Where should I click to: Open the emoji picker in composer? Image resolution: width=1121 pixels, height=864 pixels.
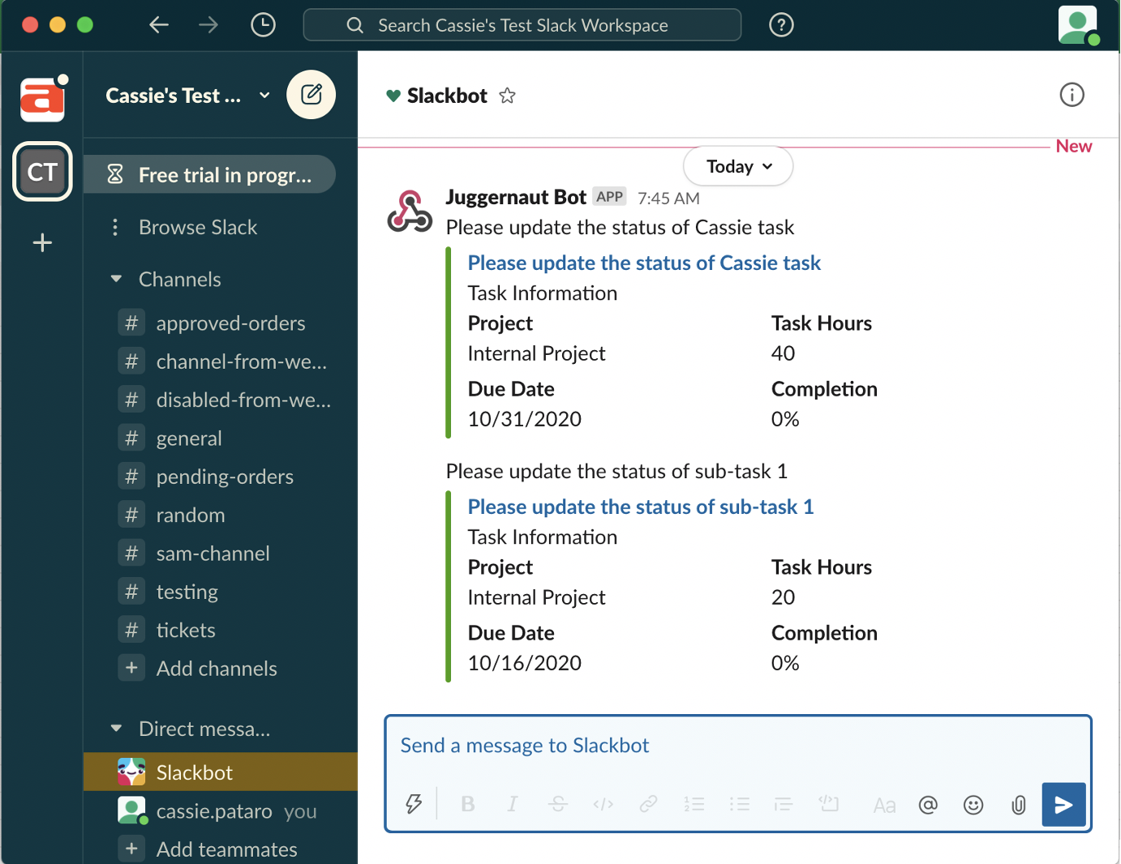(973, 804)
